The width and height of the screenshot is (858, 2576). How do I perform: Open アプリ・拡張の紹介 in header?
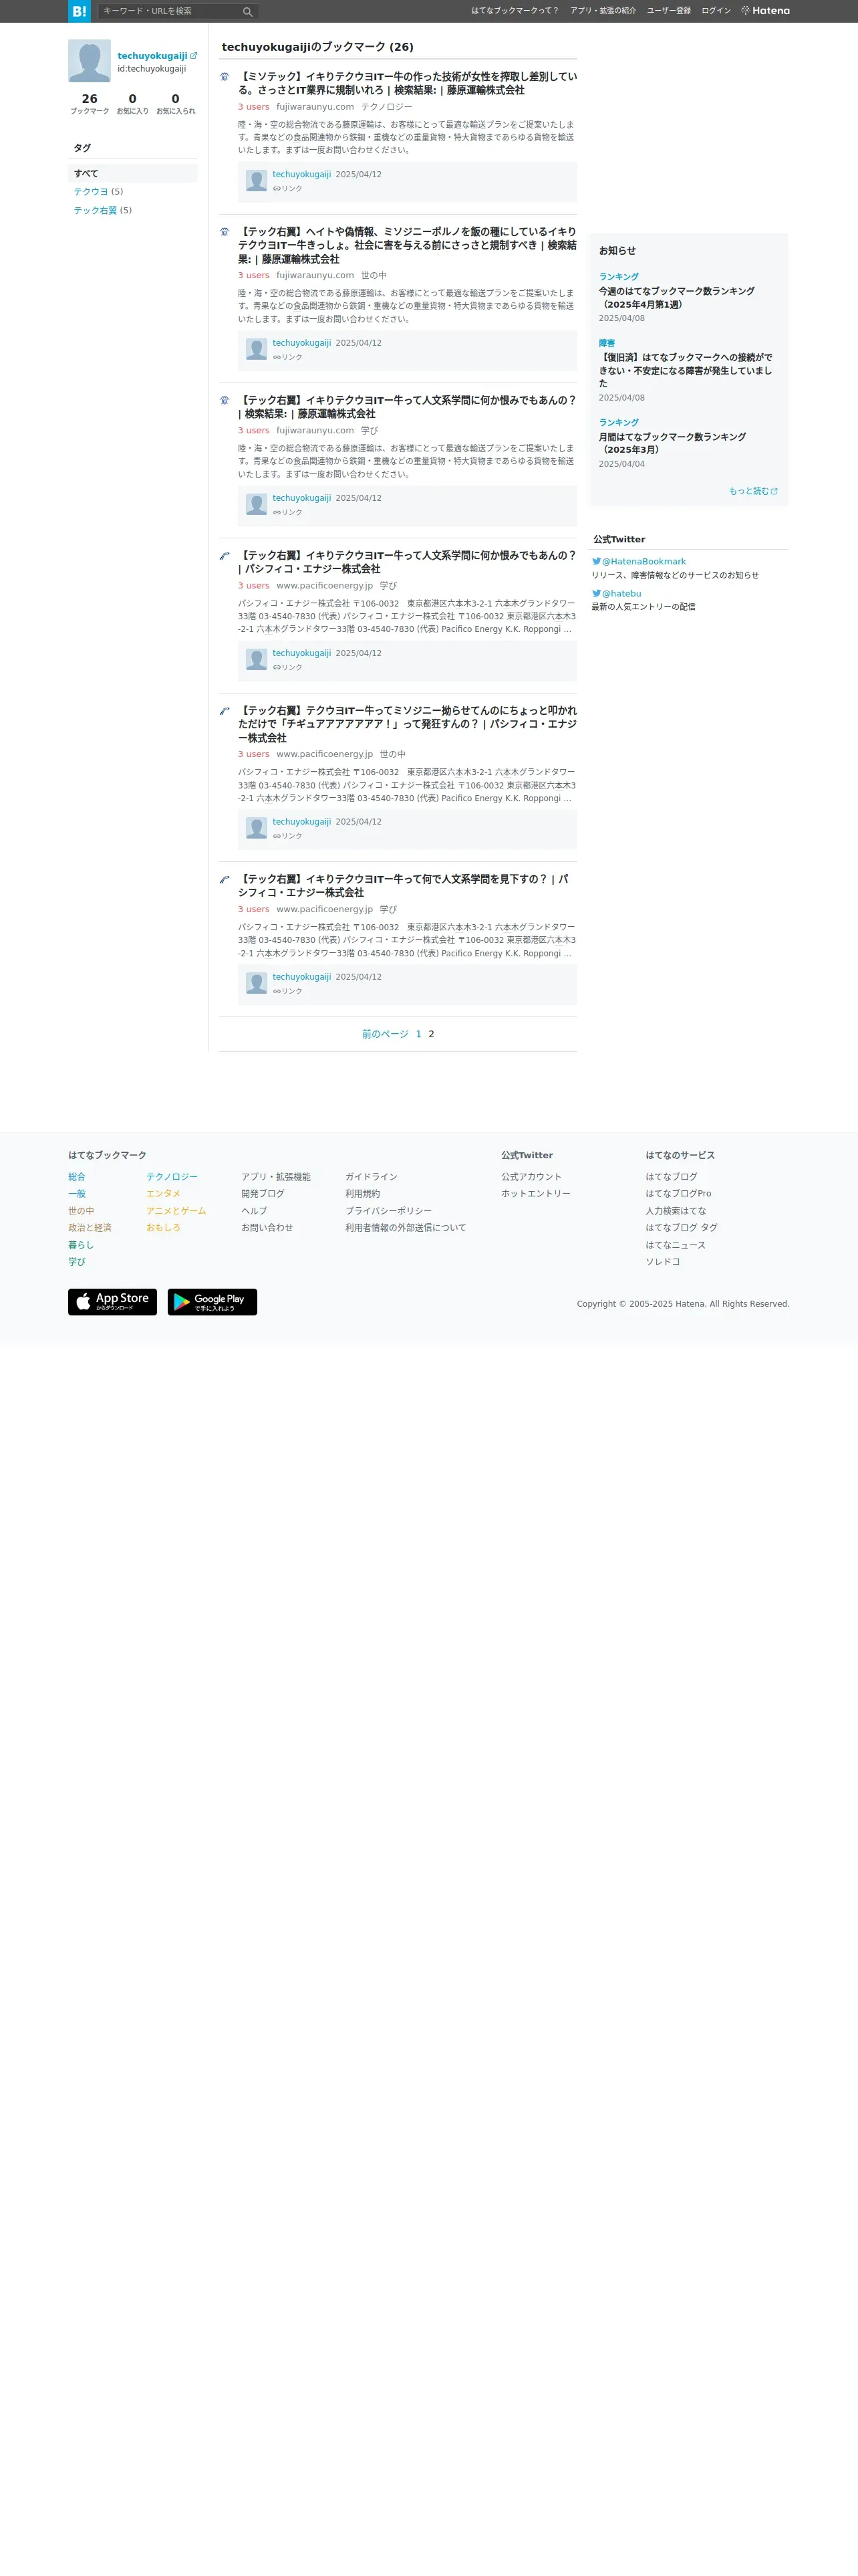(x=602, y=11)
